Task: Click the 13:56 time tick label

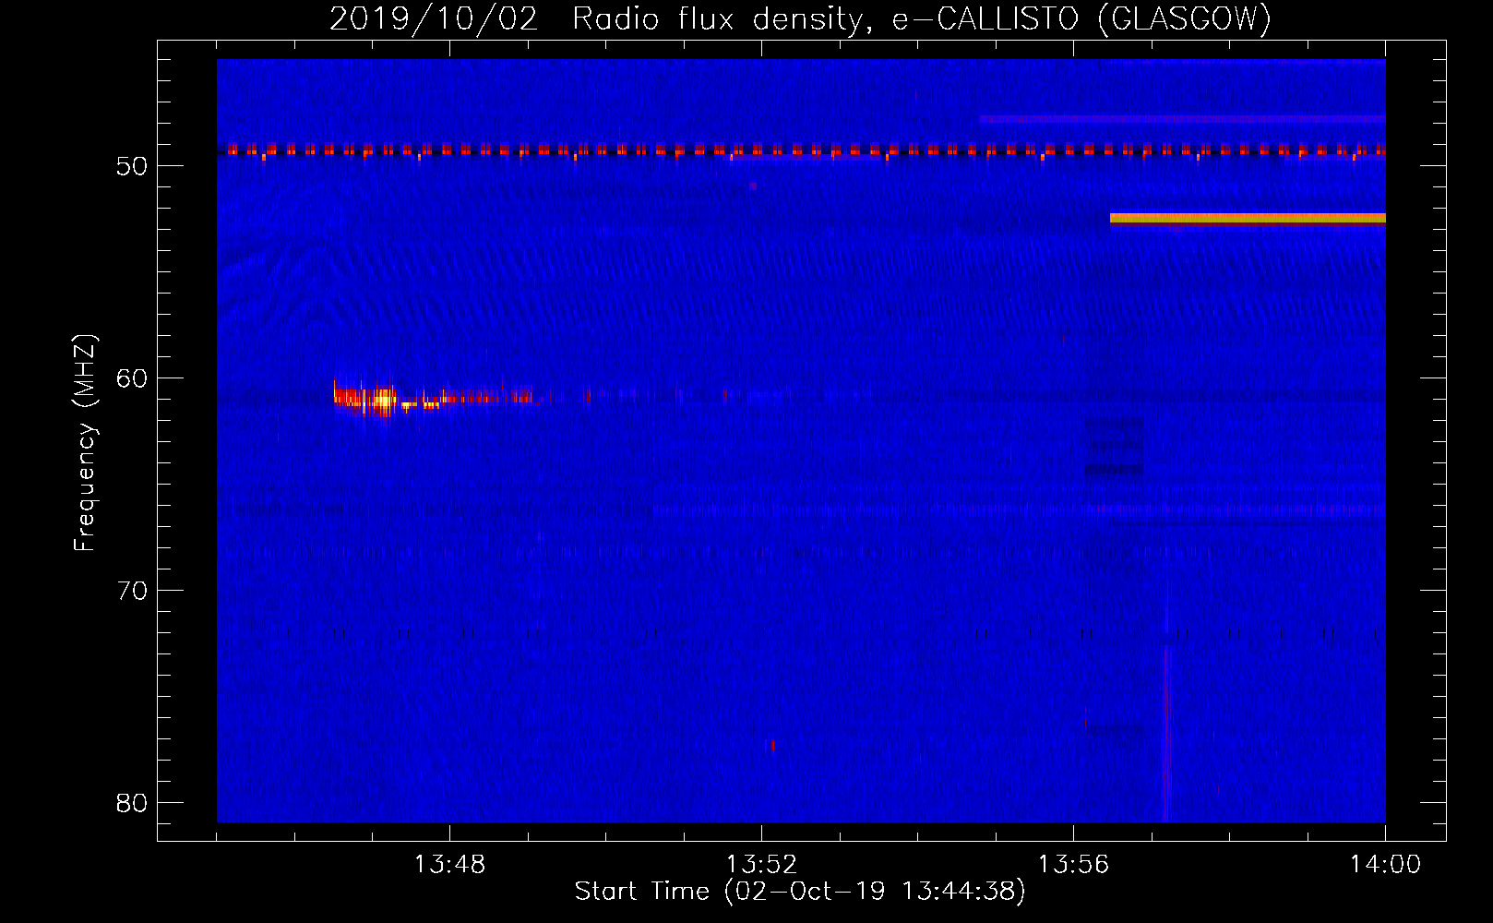Action: point(1073,865)
